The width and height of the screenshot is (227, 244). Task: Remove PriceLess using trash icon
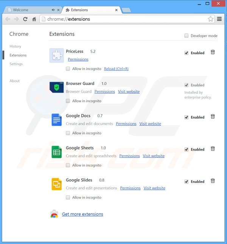click(x=213, y=52)
